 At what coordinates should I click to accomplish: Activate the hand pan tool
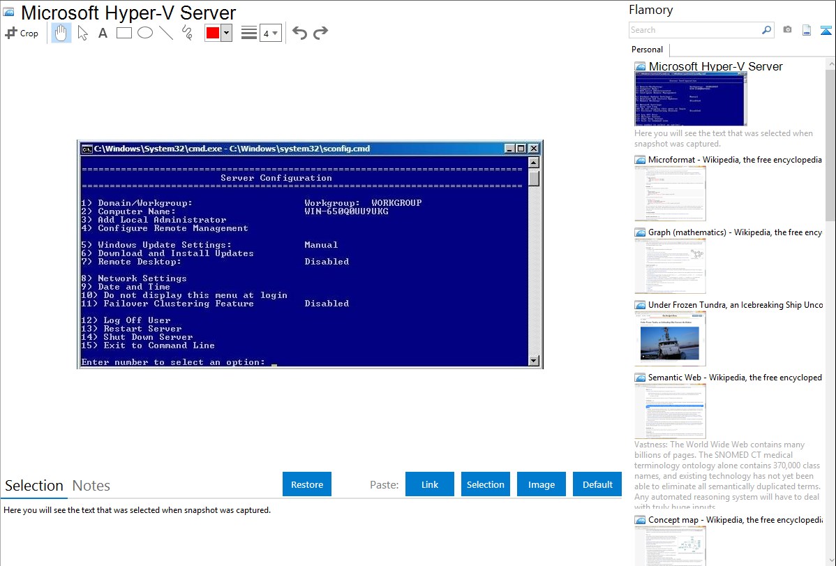(61, 33)
